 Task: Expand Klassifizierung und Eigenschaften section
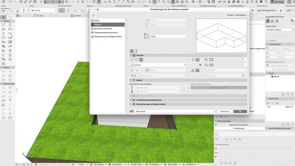131,104
